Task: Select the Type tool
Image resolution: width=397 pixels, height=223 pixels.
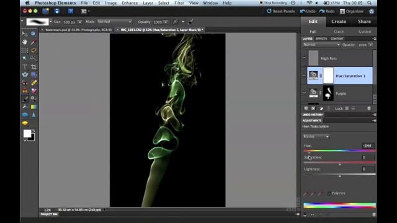Action: click(25, 66)
